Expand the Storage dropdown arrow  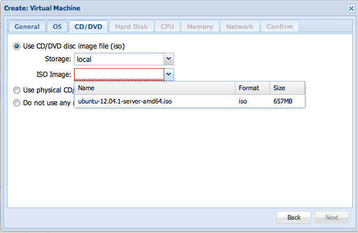point(168,59)
